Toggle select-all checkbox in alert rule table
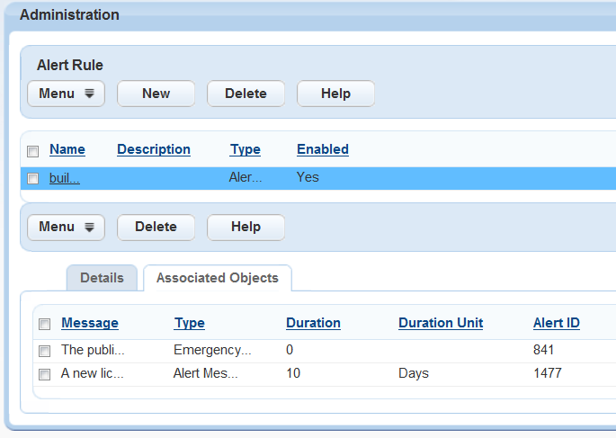This screenshot has height=438, width=616. tap(33, 150)
